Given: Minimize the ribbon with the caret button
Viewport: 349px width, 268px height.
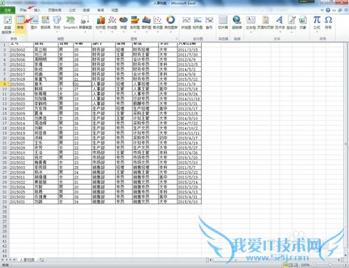Looking at the screenshot, I should pyautogui.click(x=322, y=10).
